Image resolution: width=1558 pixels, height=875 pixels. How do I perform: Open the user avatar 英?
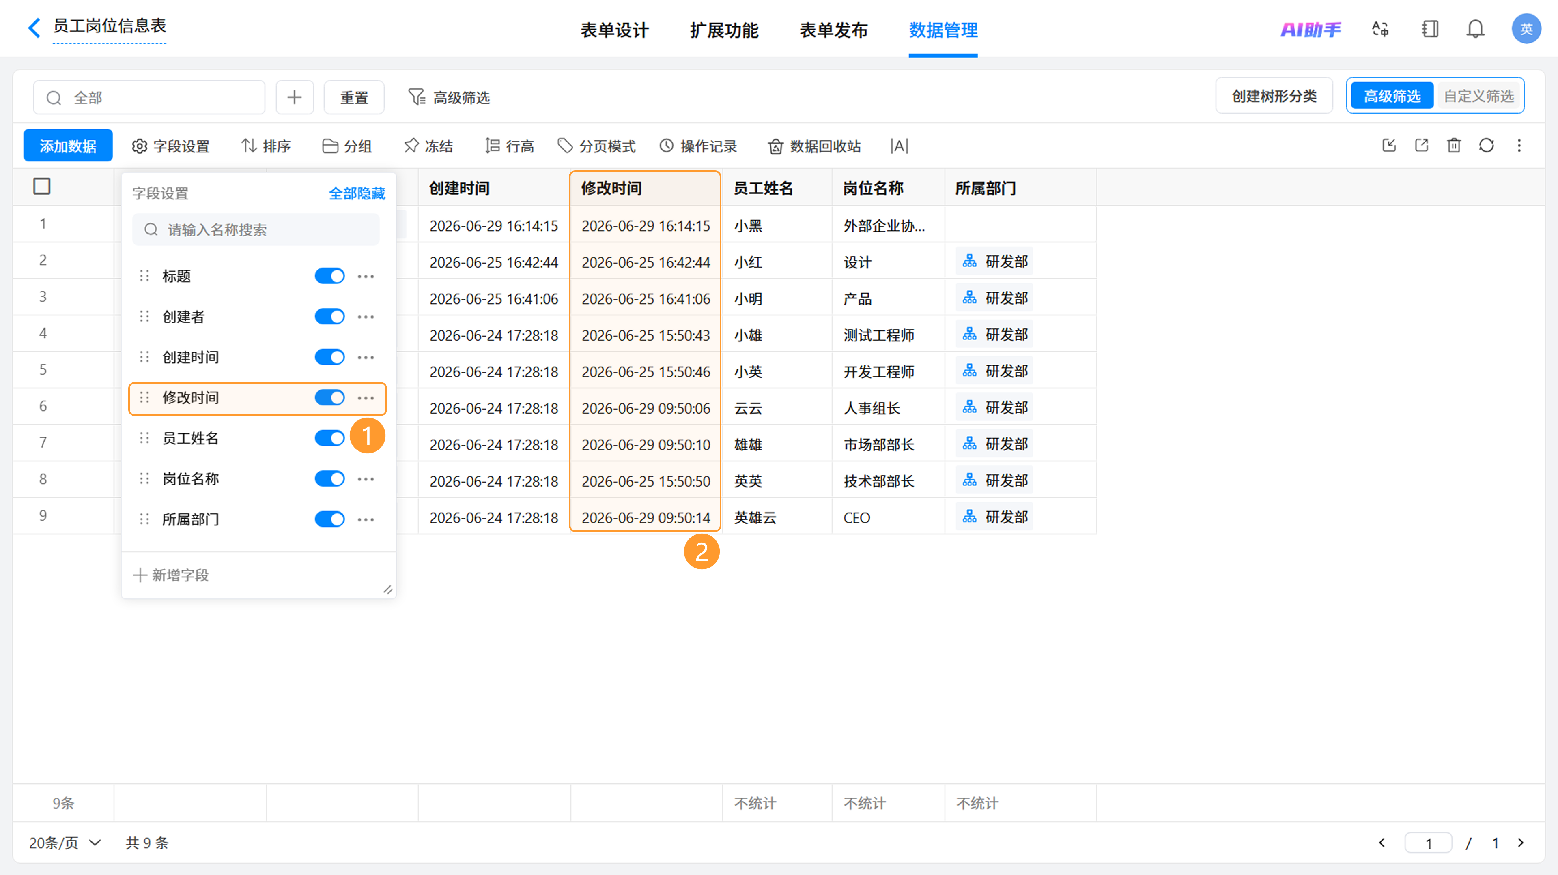click(x=1526, y=29)
